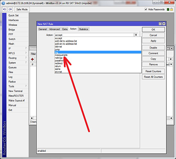Click the Disable button

[153, 48]
